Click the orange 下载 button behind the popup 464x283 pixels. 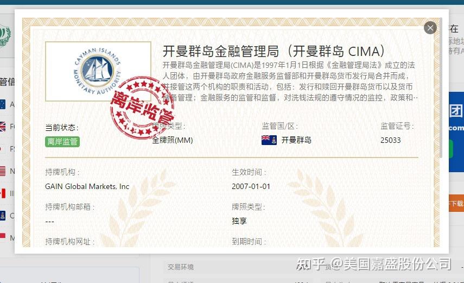pos(456,203)
